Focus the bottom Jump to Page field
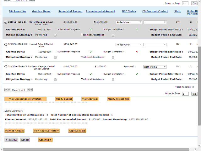The image size is (201, 151). click(185, 94)
